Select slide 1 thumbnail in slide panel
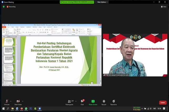 pos(9,42)
